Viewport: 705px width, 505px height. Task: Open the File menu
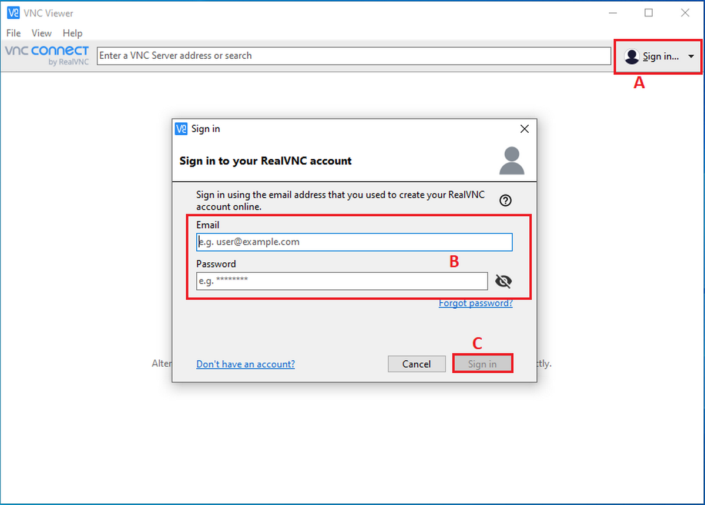pos(13,33)
